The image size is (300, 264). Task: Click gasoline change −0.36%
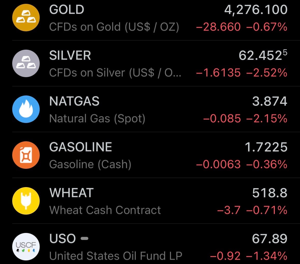point(267,164)
